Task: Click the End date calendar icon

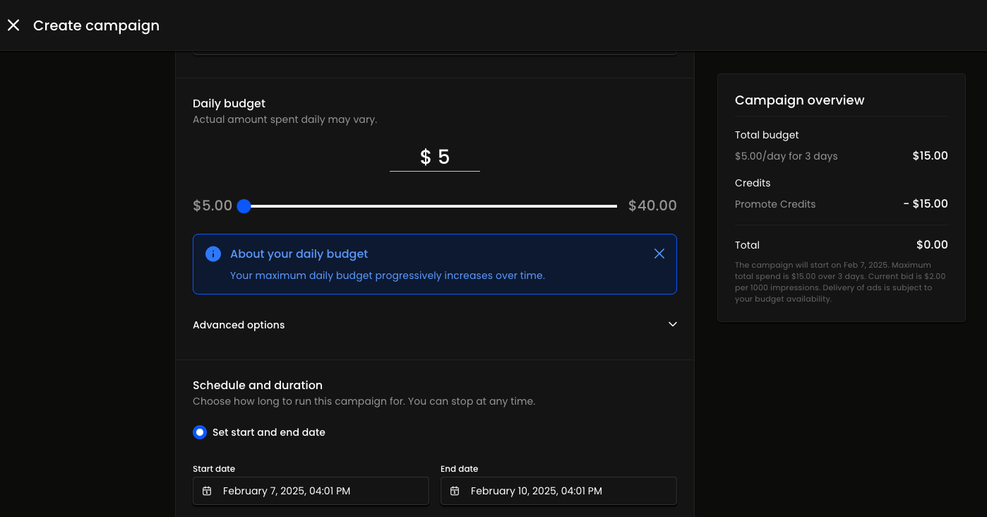Action: click(455, 491)
